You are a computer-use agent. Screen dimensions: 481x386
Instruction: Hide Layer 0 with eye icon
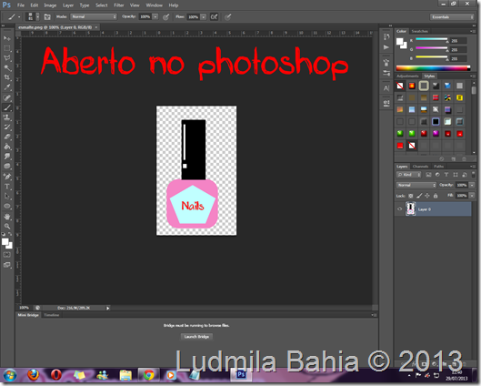(399, 209)
